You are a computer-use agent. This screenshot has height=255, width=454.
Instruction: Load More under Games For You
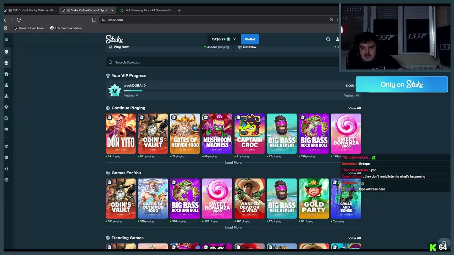(233, 227)
